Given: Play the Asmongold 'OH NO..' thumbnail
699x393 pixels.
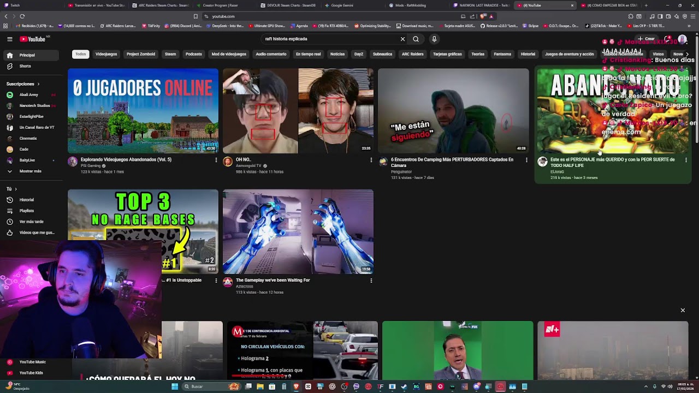Looking at the screenshot, I should (298, 111).
